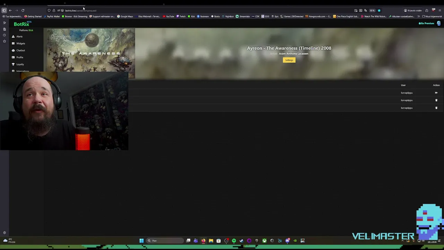Open Firefox sidebar AI chatbot sparkle icon

point(5,23)
